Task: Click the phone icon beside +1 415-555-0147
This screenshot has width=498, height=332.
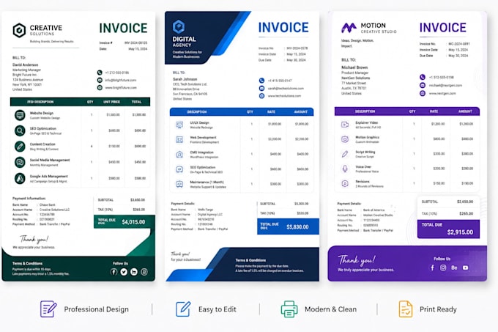Action: click(x=261, y=81)
